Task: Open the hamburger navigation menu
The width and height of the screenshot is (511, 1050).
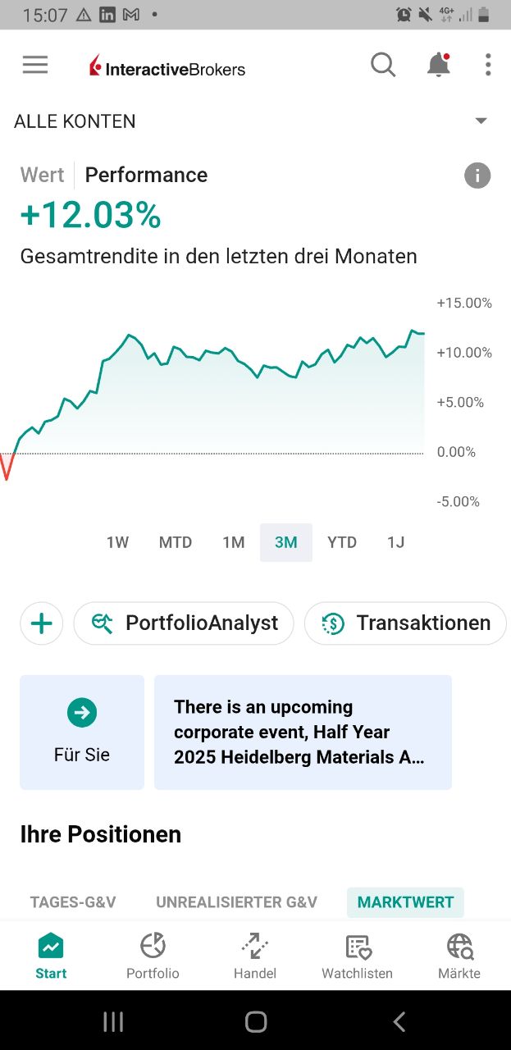Action: [35, 65]
